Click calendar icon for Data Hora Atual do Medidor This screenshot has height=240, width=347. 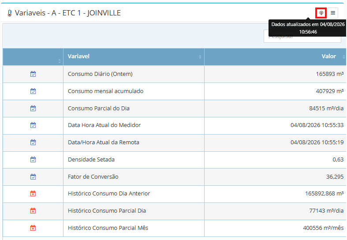33,125
